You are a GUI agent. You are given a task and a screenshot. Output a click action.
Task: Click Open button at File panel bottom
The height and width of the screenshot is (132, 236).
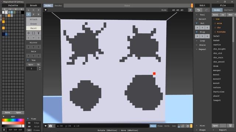coord(215,125)
